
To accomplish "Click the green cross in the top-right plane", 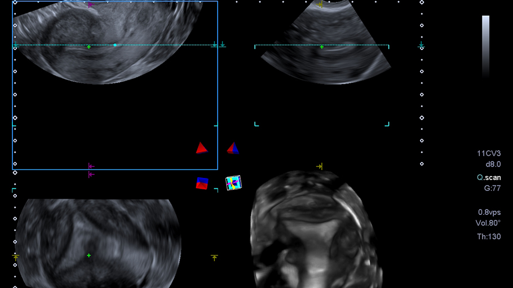I will [322, 47].
